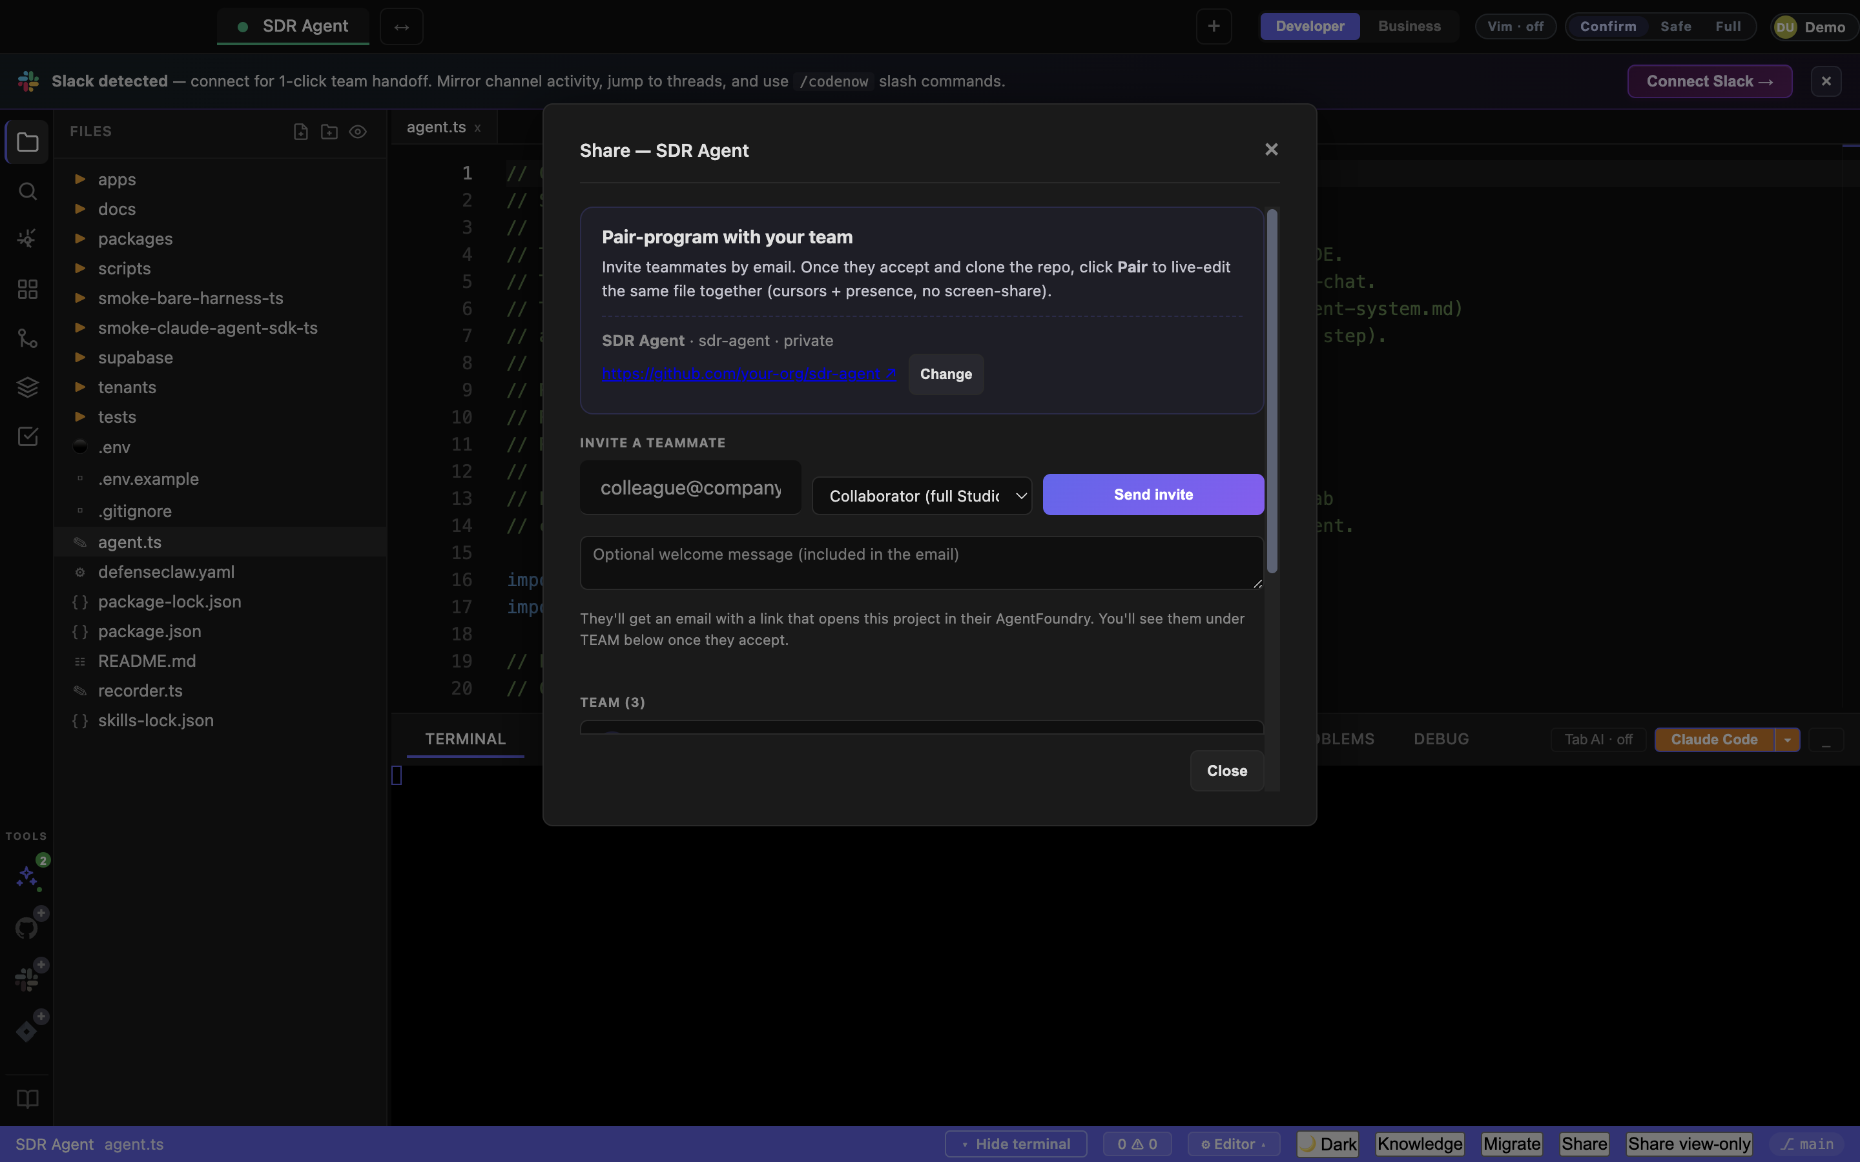Open the GitHub tool icon
This screenshot has height=1162, width=1860.
27,928
